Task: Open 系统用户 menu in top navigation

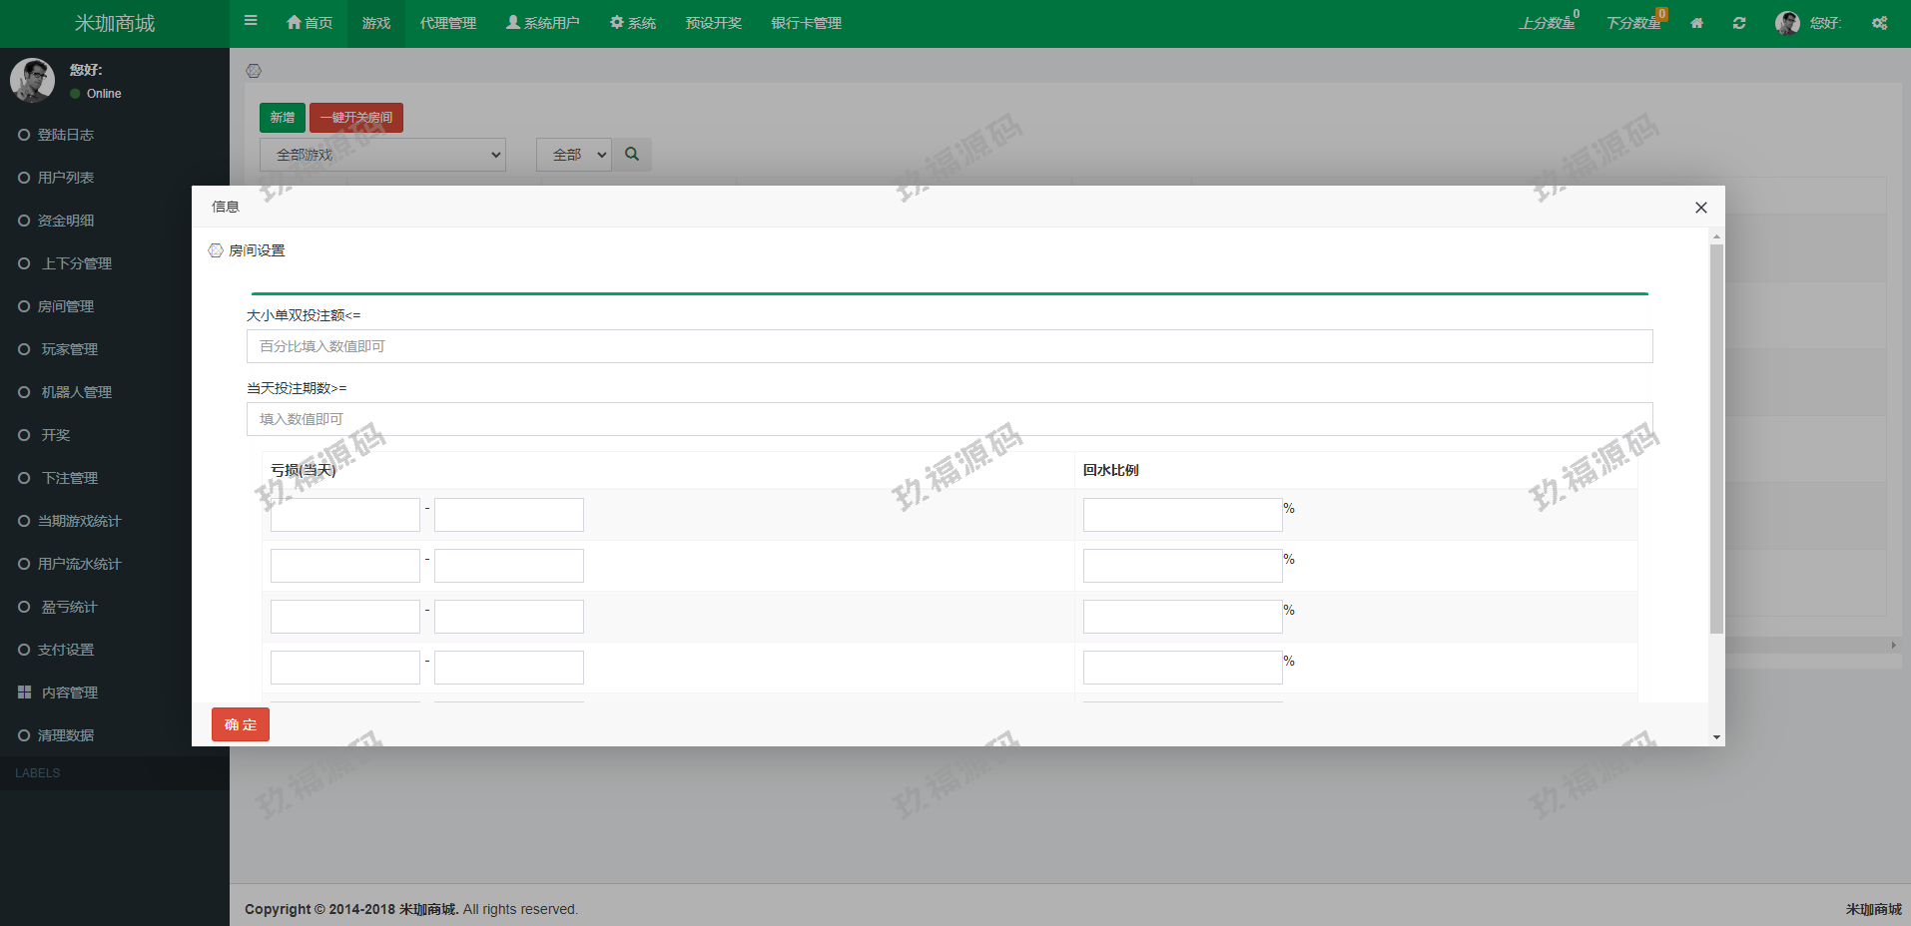Action: pyautogui.click(x=542, y=23)
